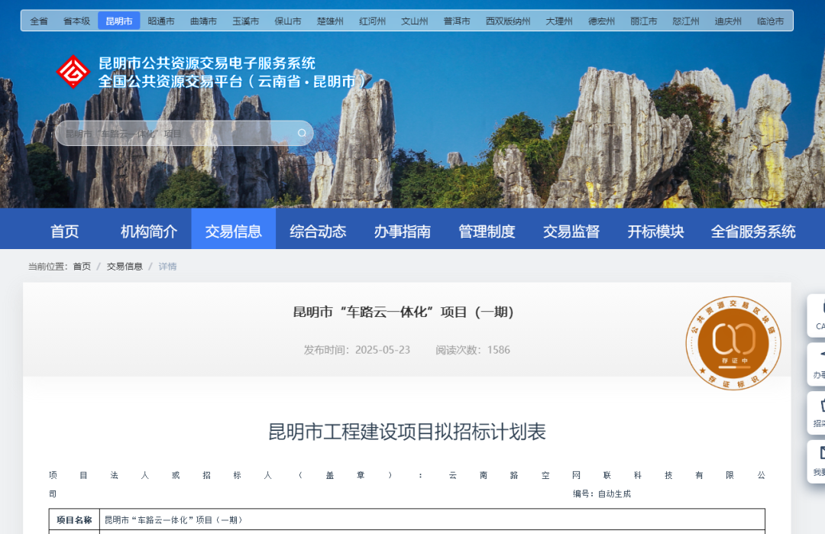This screenshot has width=825, height=534.
Task: Select 昆明市 in the region bar
Action: [x=118, y=21]
